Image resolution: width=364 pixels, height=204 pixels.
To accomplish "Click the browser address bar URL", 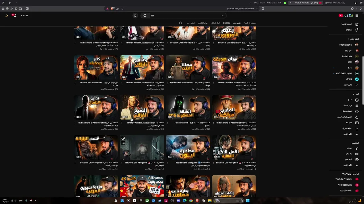I will (x=241, y=8).
